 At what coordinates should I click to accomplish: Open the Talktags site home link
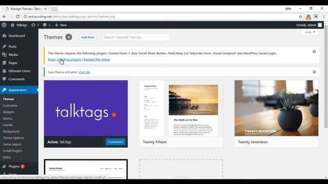(x=19, y=25)
